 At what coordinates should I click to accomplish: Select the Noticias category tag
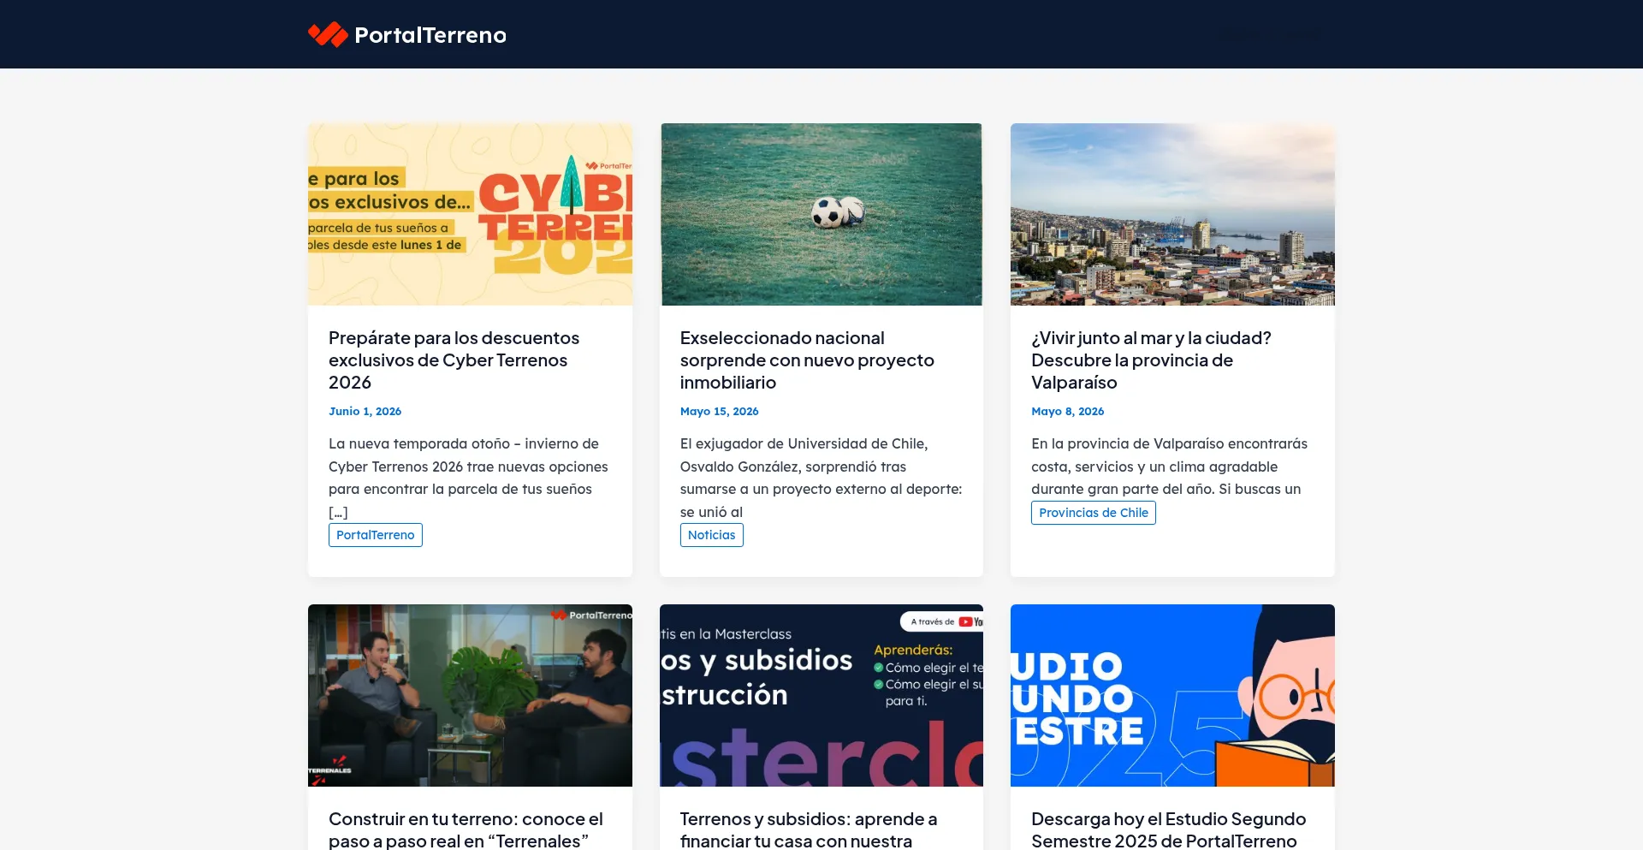(x=712, y=535)
